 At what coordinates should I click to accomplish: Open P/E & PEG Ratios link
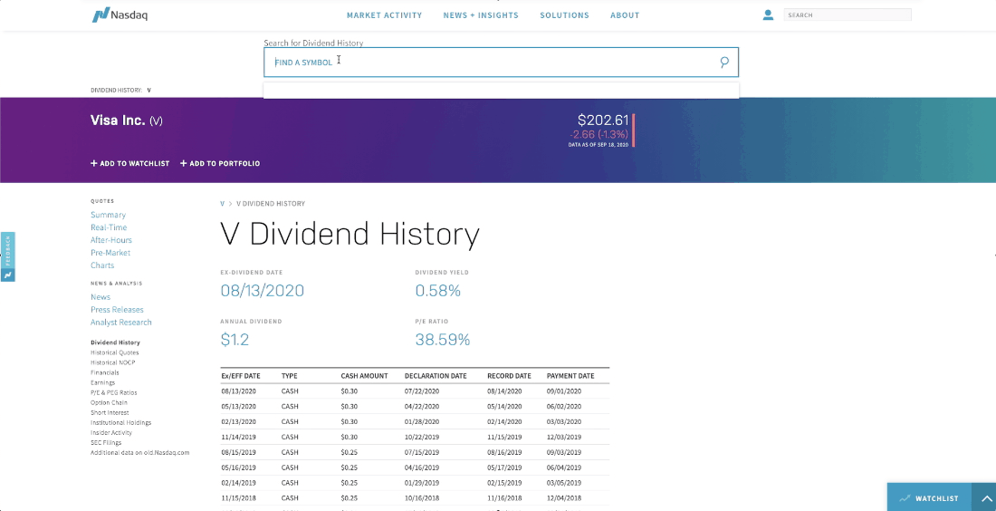click(114, 393)
